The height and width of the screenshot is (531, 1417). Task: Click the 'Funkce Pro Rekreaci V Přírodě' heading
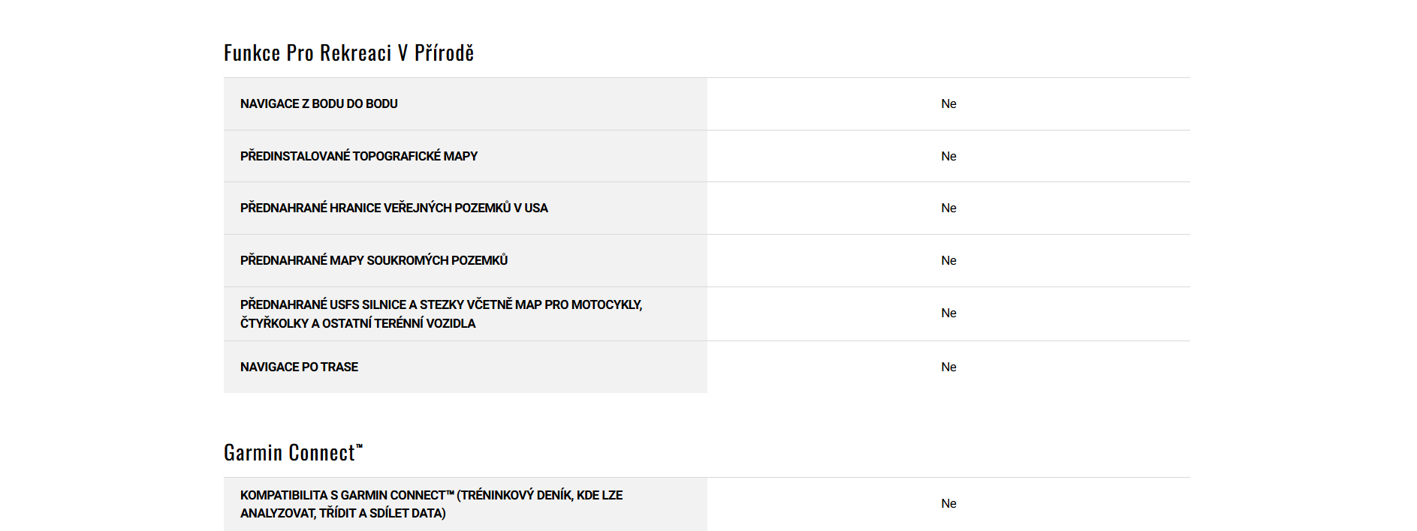[348, 53]
